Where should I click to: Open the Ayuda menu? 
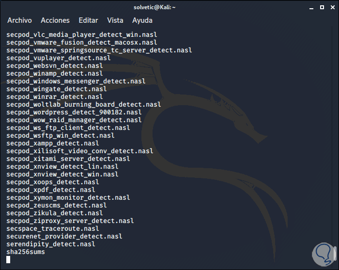(x=142, y=20)
